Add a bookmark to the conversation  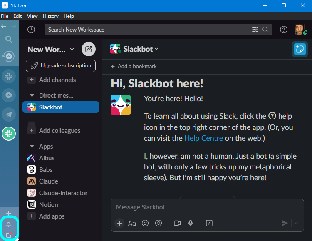coord(134,66)
